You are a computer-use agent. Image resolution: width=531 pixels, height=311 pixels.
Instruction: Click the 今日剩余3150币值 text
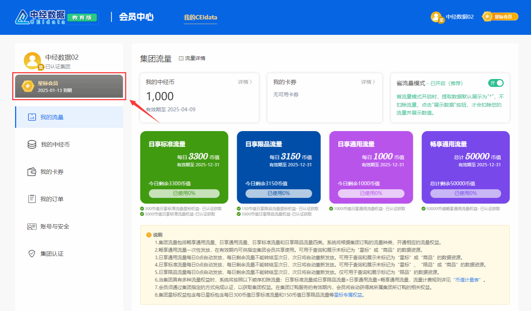[x=267, y=183]
